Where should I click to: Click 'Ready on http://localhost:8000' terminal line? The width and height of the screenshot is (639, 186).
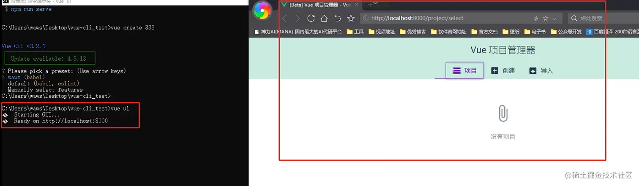[61, 121]
